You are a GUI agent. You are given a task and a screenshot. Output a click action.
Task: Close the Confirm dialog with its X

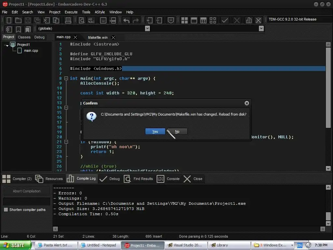pyautogui.click(x=246, y=103)
